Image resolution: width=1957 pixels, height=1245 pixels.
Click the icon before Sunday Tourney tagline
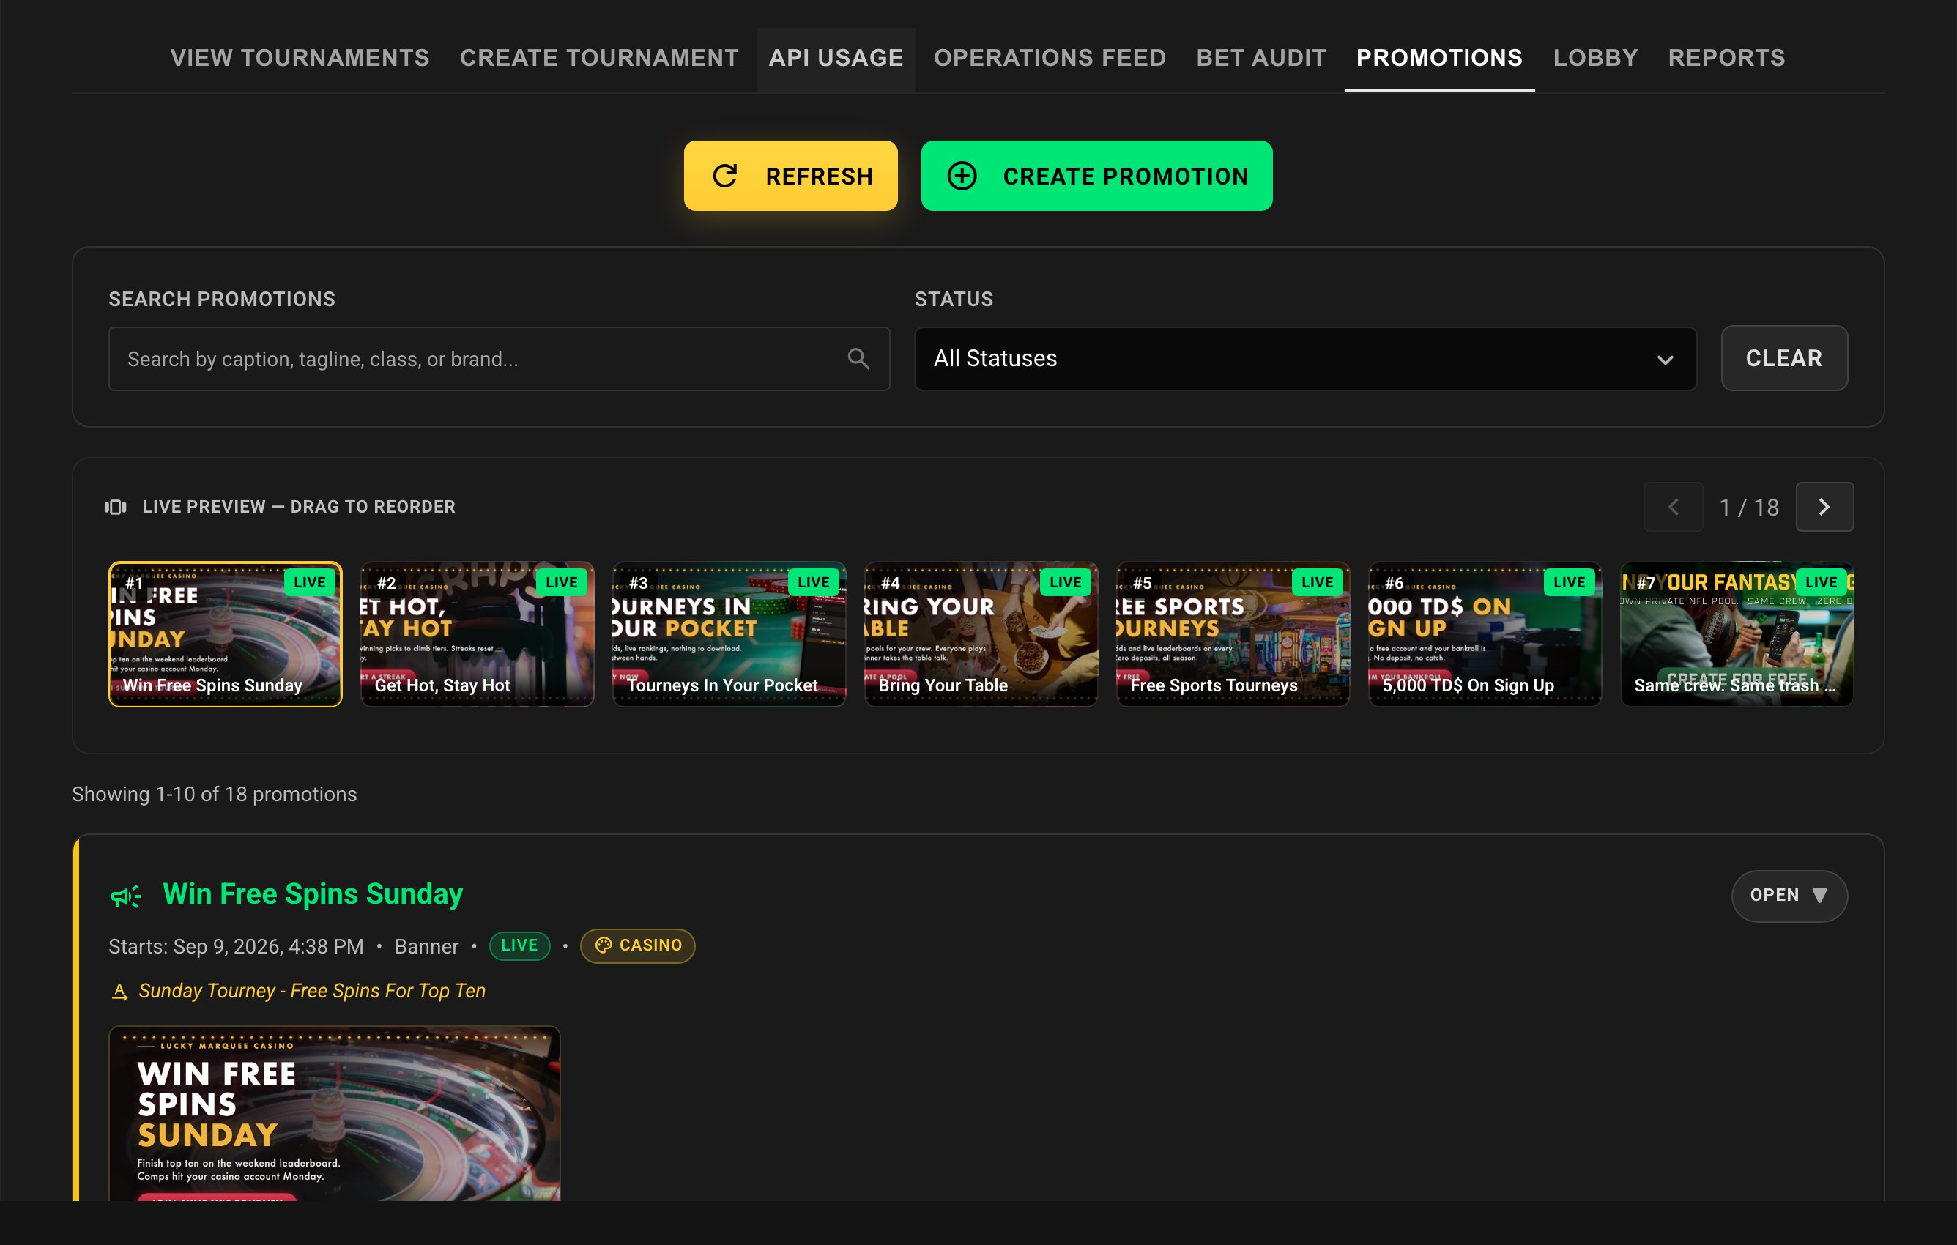point(119,992)
